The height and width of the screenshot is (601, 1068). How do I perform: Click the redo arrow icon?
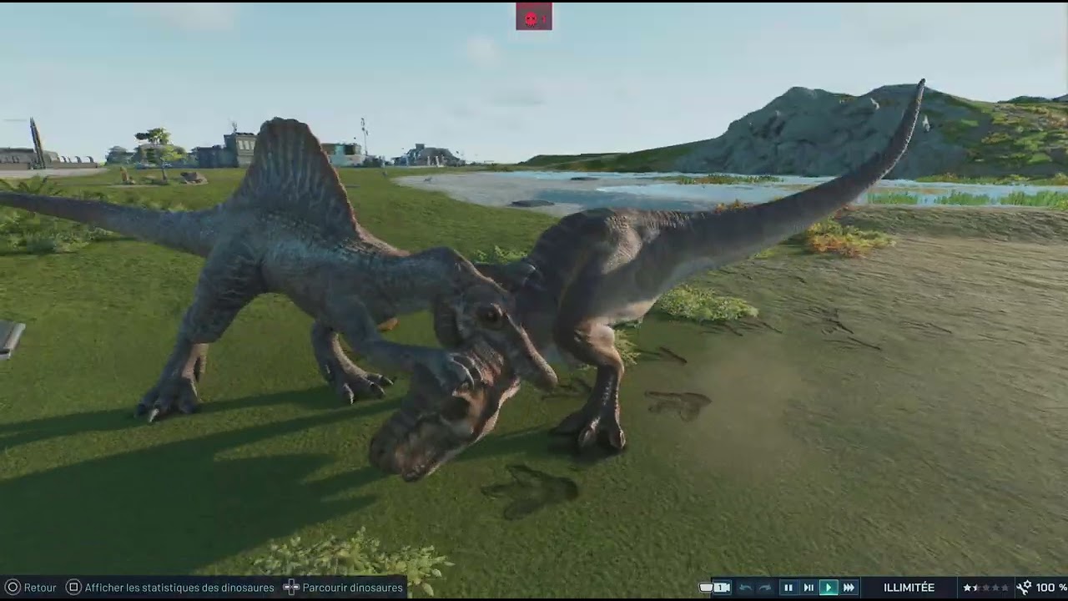[765, 588]
